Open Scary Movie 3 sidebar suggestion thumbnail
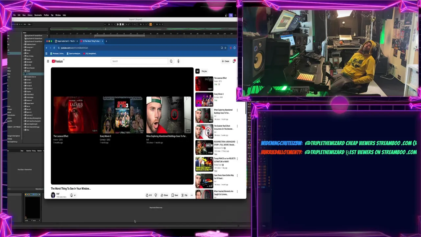Image resolution: width=421 pixels, height=237 pixels. click(204, 100)
